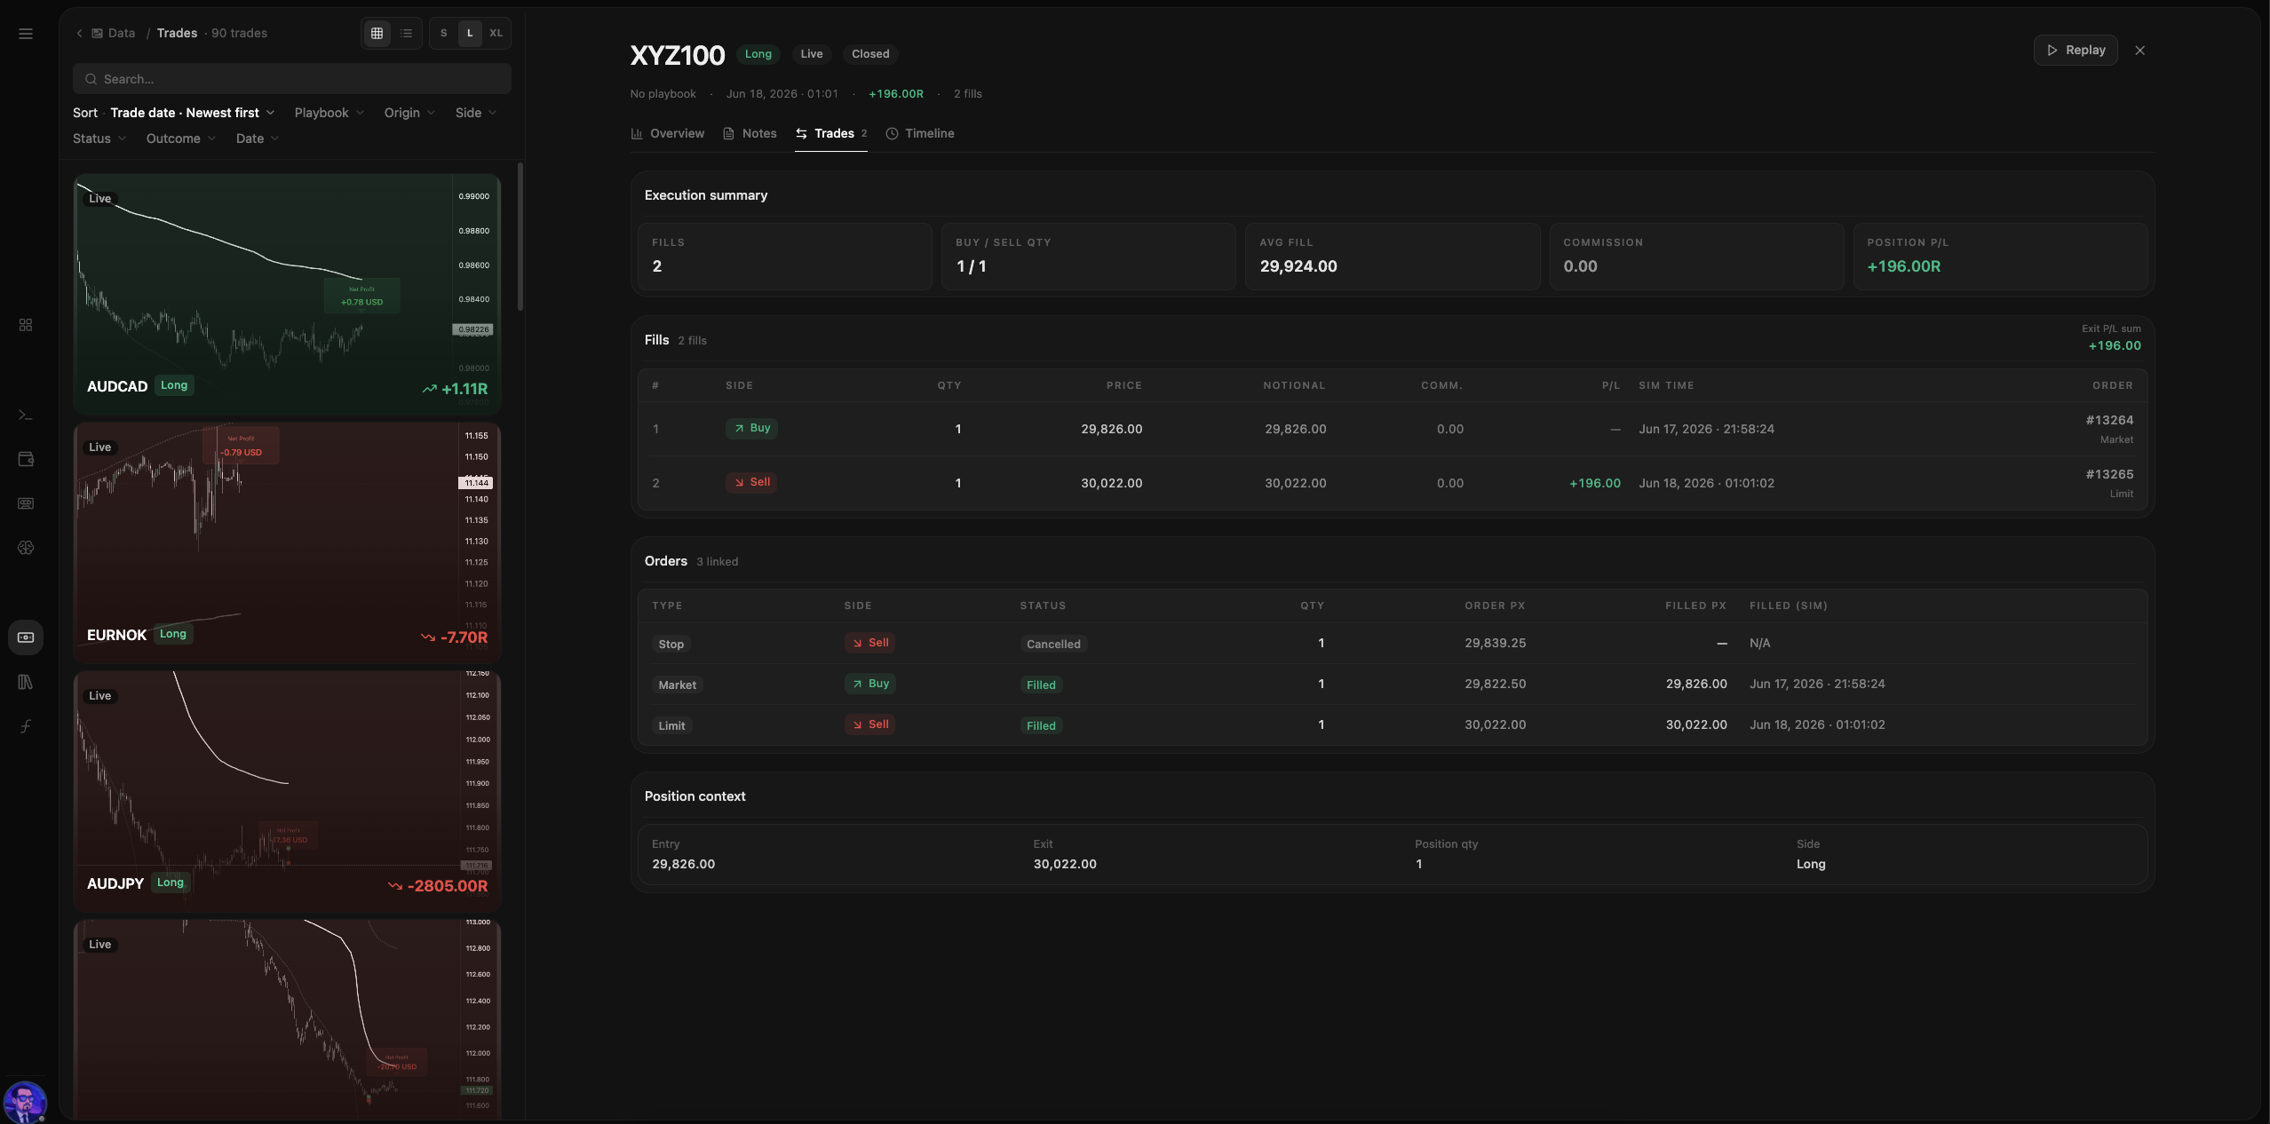Open the hamburger menu icon
The image size is (2270, 1124).
(26, 34)
